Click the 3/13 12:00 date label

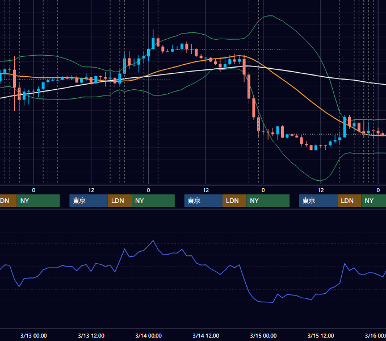[91, 335]
